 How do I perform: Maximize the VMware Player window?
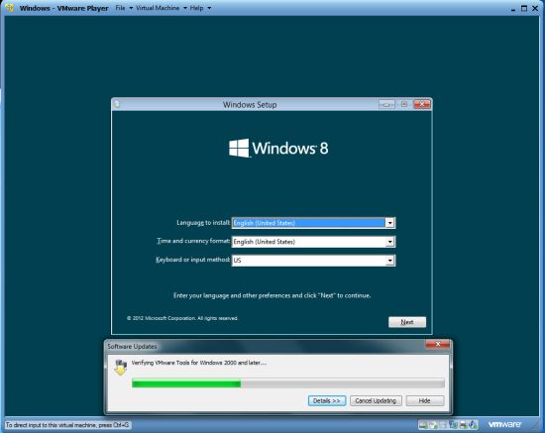tap(524, 8)
